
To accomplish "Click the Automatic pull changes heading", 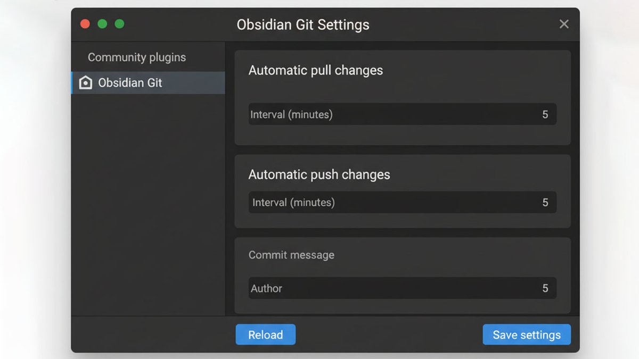I will pos(316,70).
